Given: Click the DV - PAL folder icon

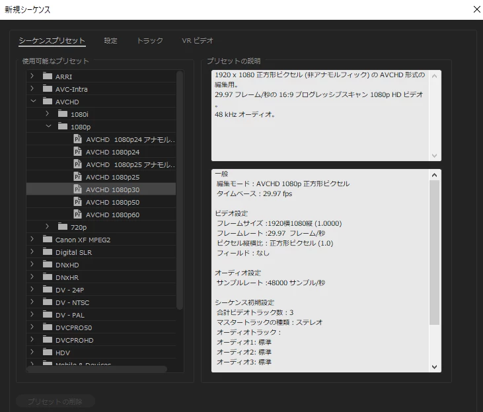Looking at the screenshot, I should click(48, 315).
